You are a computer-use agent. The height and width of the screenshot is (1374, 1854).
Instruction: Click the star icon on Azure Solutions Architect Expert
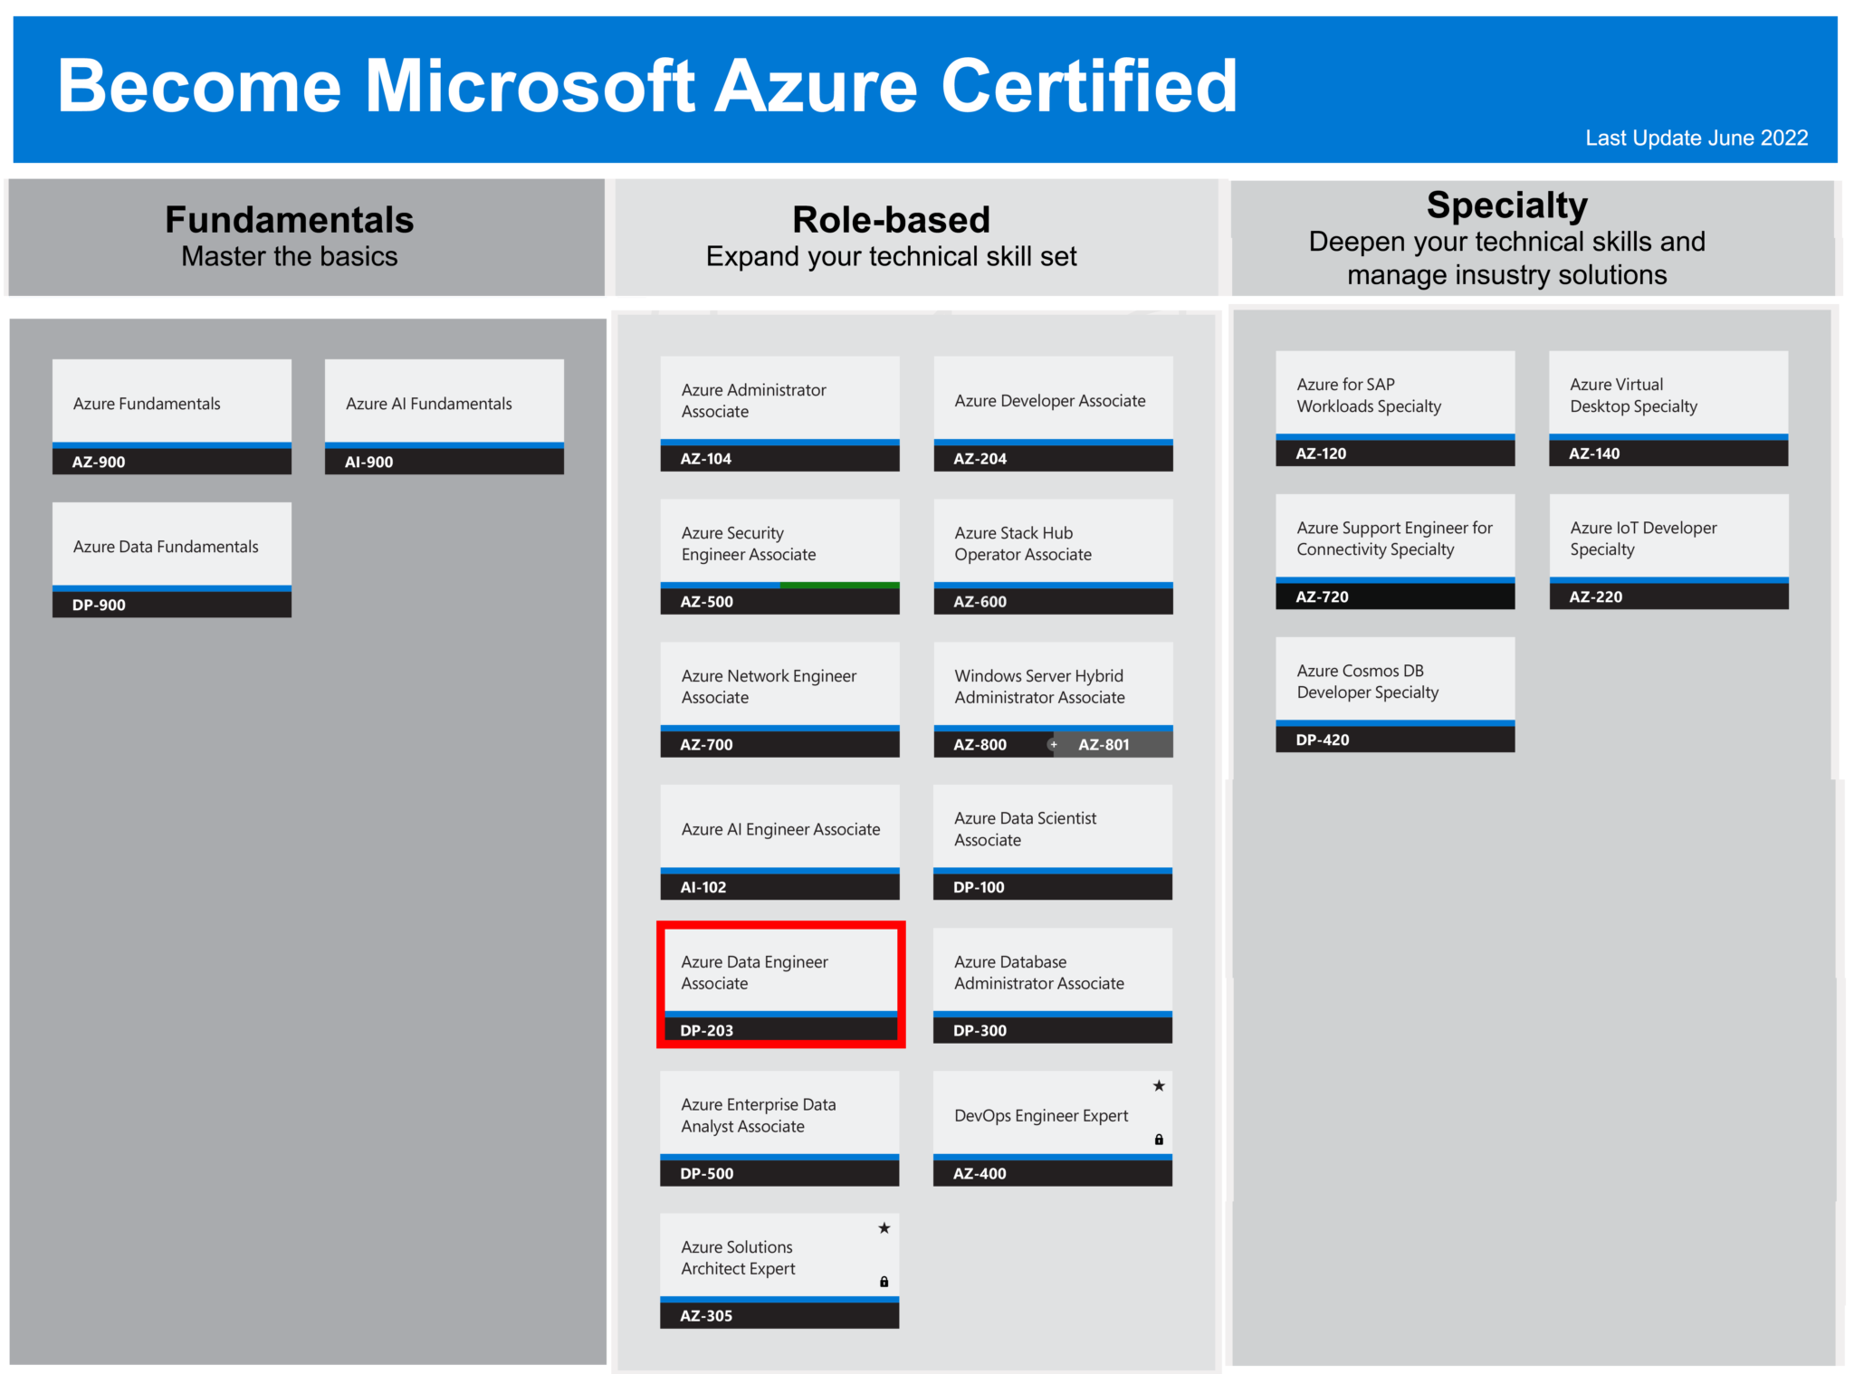point(884,1228)
